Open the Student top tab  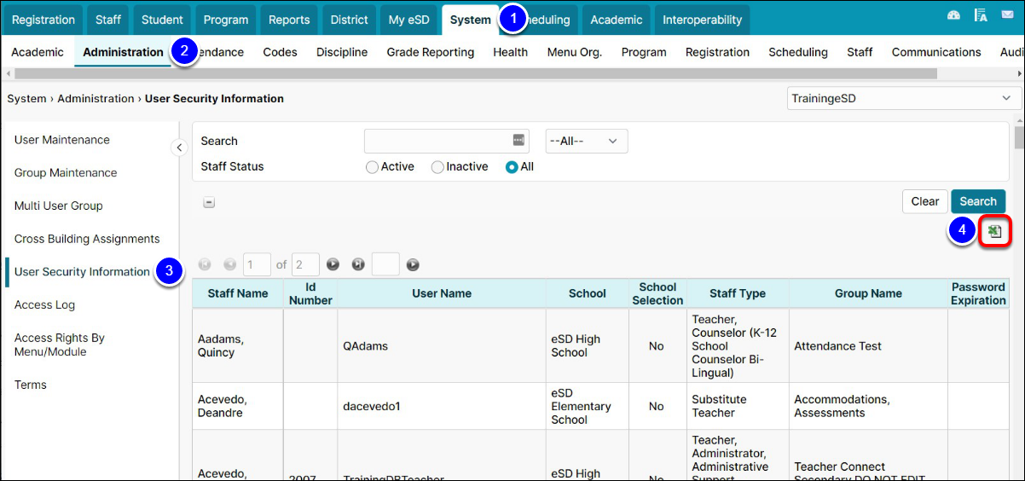tap(162, 20)
